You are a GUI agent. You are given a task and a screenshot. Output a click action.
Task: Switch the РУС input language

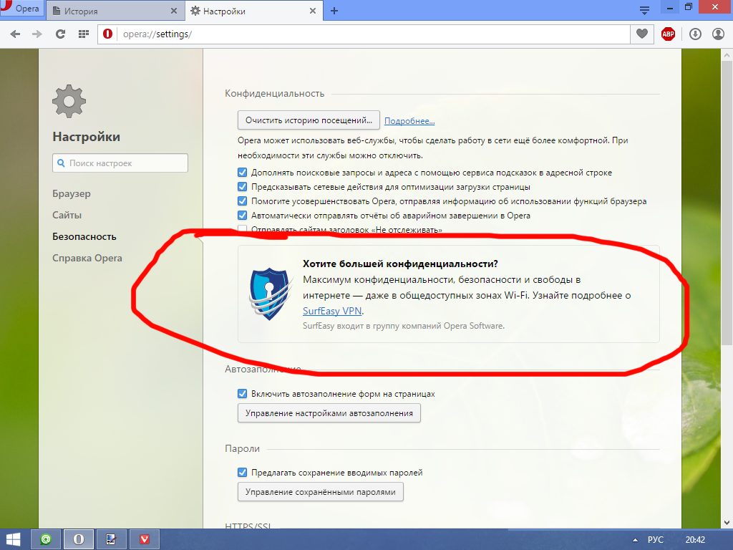point(656,540)
